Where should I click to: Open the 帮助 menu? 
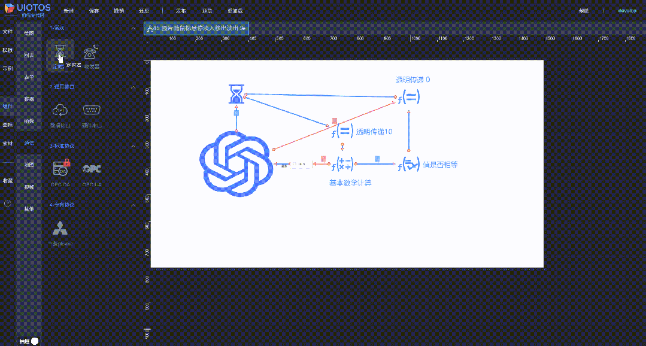pyautogui.click(x=584, y=11)
